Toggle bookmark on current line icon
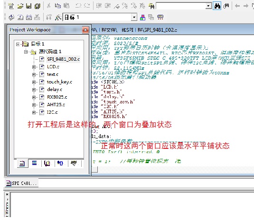254x220 pixels. click(117, 6)
